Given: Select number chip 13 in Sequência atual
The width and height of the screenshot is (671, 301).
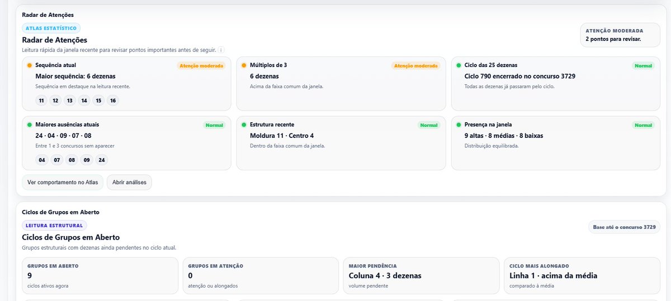Looking at the screenshot, I should pos(70,101).
